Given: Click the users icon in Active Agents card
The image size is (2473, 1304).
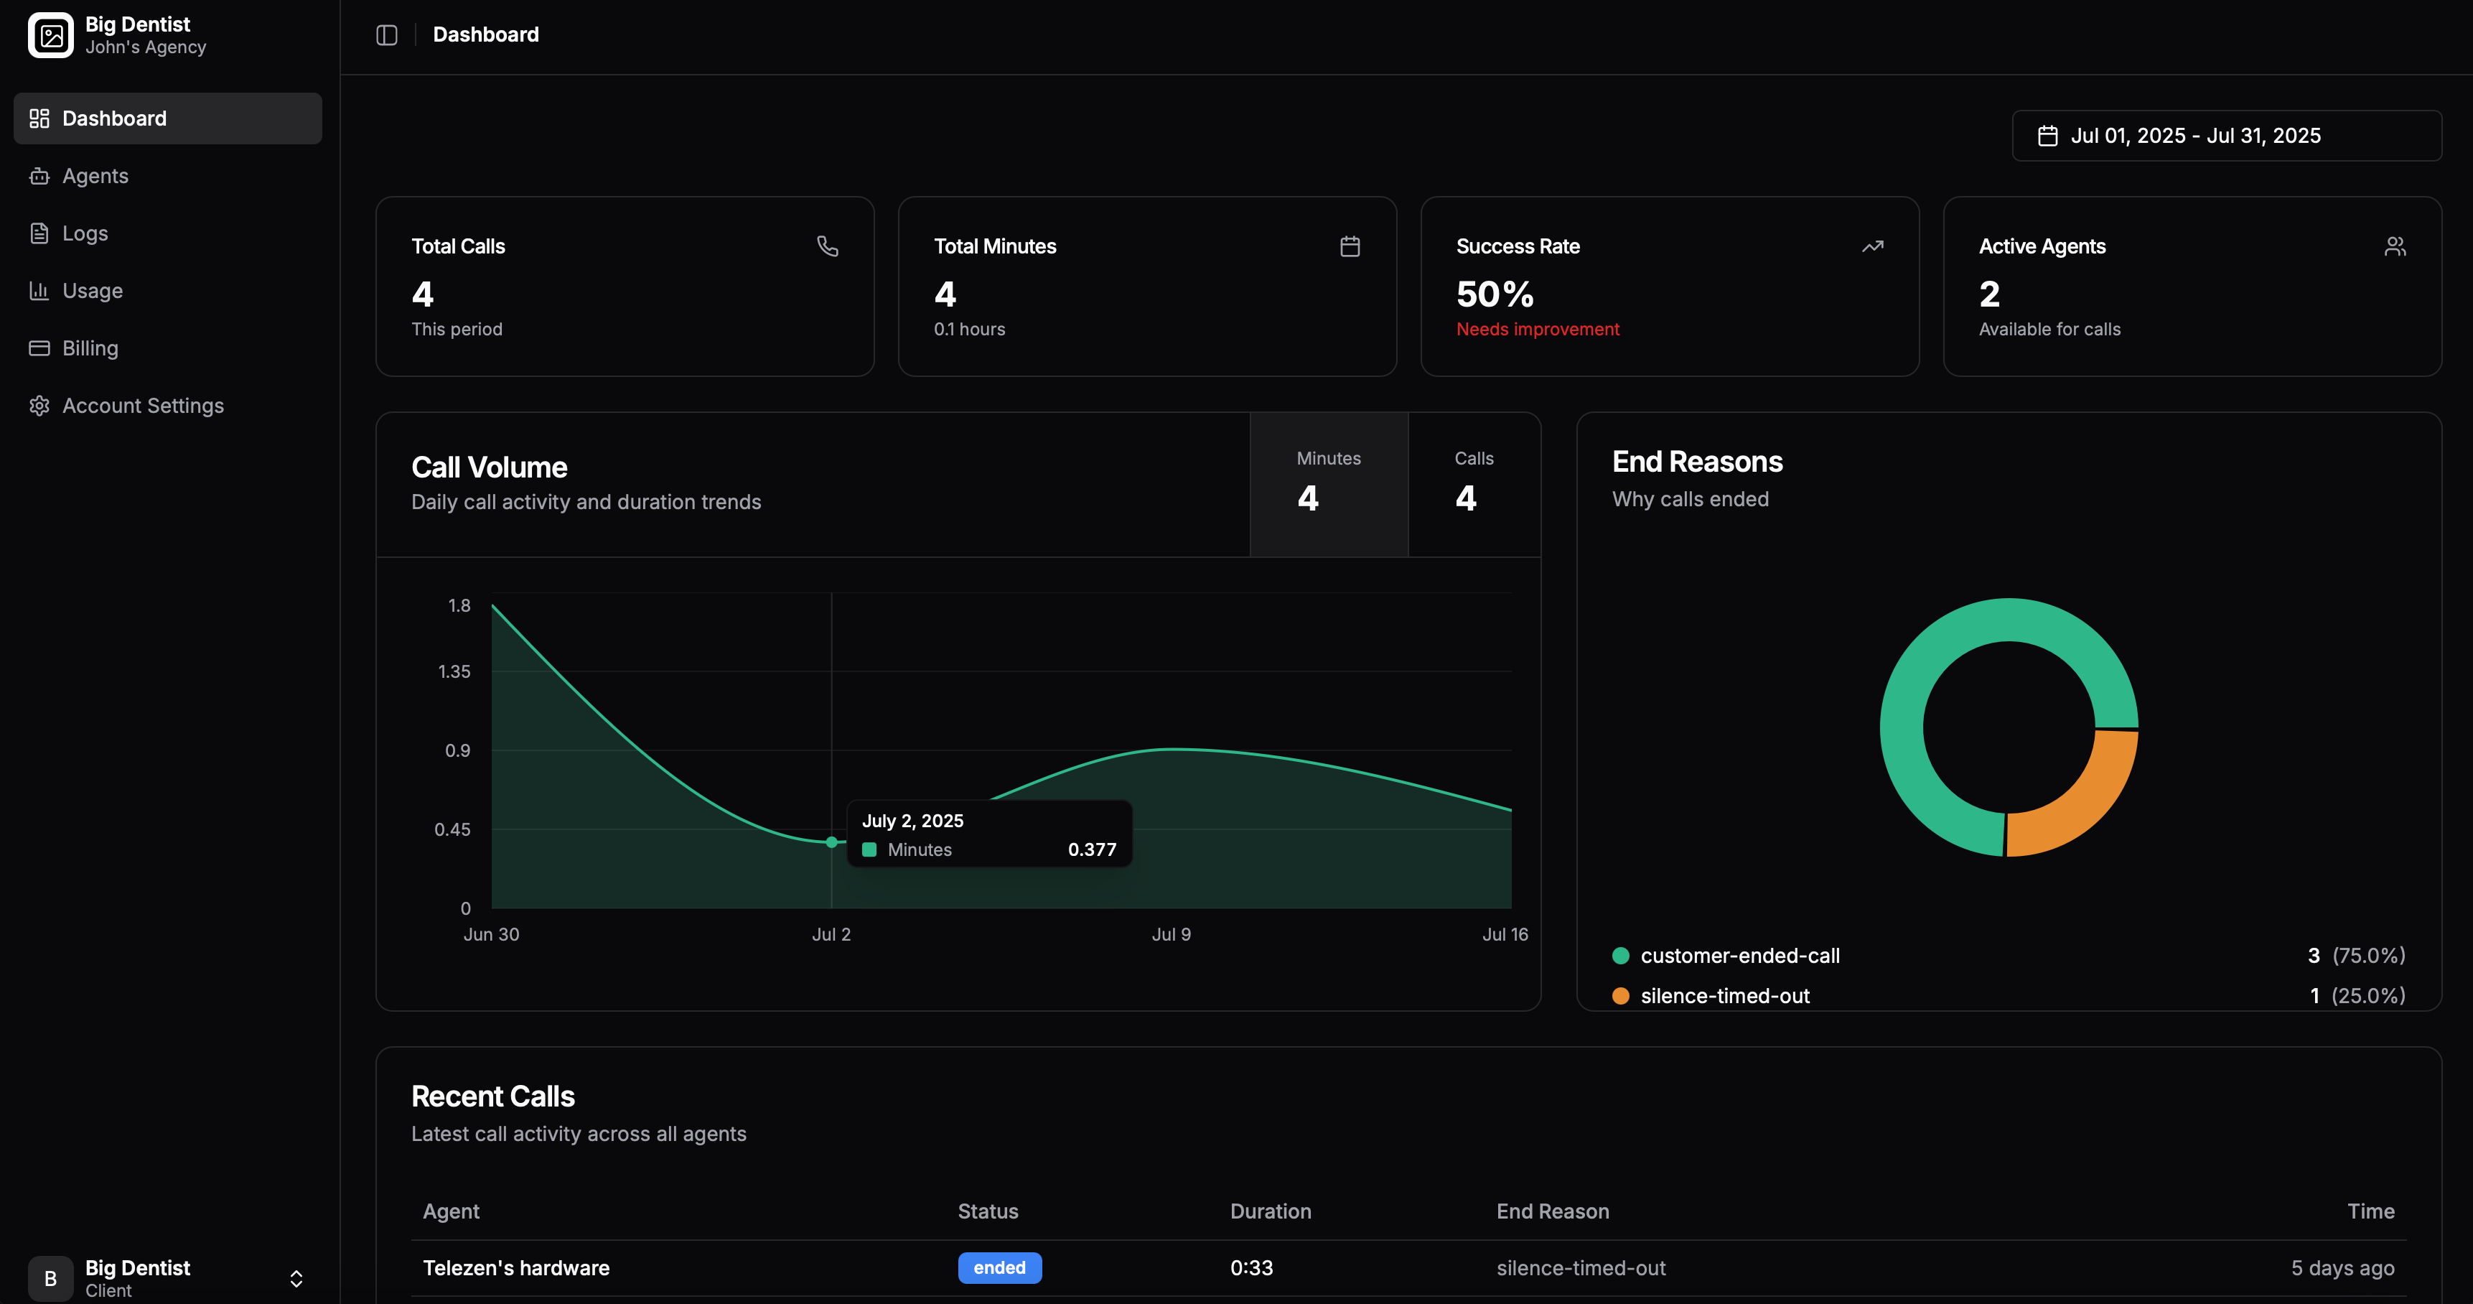Looking at the screenshot, I should click(x=2395, y=247).
